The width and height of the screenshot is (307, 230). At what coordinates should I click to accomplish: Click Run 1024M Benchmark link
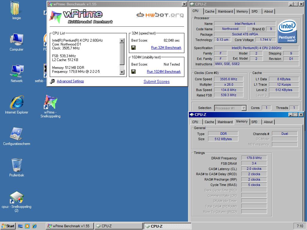click(x=164, y=72)
